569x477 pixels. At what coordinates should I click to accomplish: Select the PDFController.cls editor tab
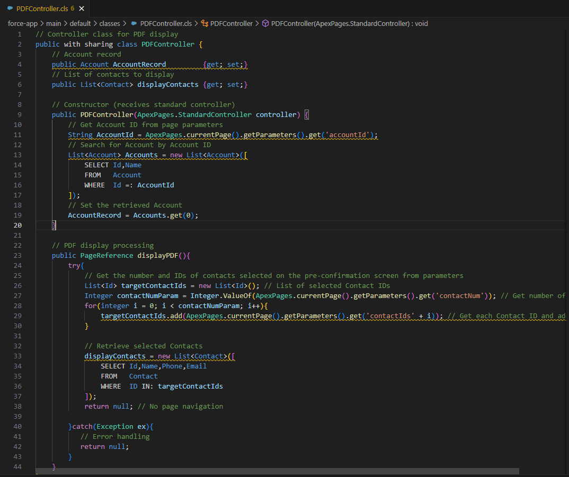(42, 9)
